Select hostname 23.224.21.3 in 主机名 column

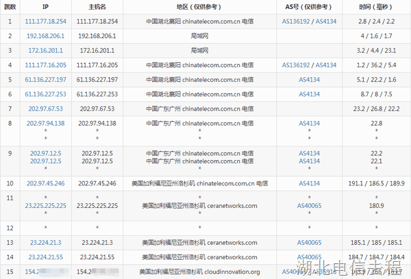(97, 243)
